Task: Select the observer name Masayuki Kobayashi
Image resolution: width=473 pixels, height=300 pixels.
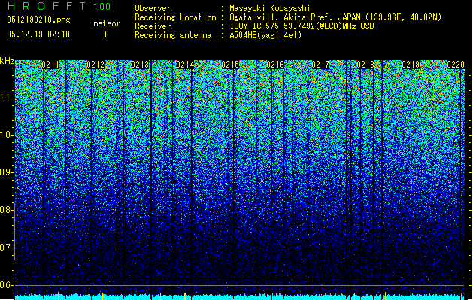Action: (x=270, y=8)
